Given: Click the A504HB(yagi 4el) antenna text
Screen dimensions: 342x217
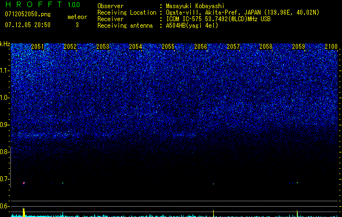Looking at the screenshot, I should pos(192,25).
